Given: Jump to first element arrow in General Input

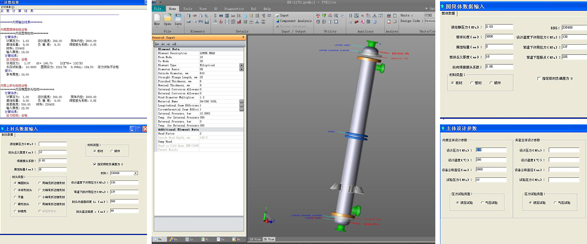Looking at the screenshot, I should coord(157,44).
